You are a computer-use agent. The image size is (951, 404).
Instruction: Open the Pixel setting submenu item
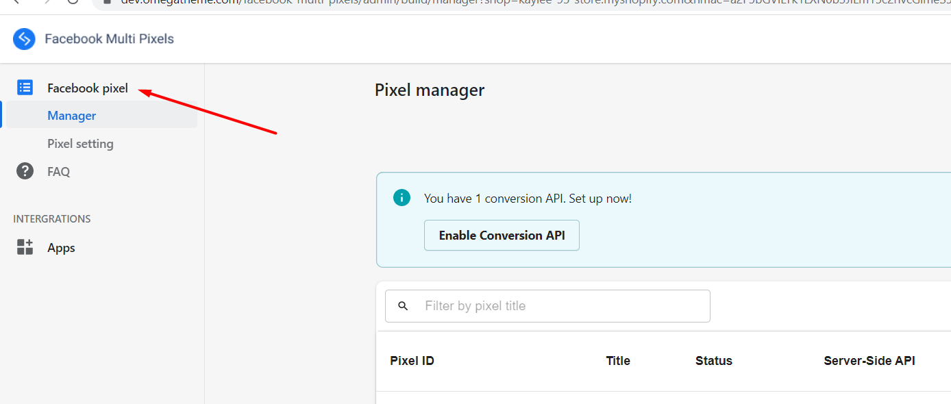pyautogui.click(x=80, y=144)
